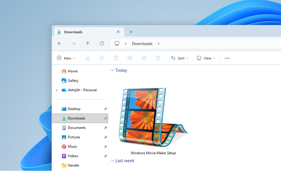The image size is (281, 171).
Task: Click the Last week group heading
Action: click(x=125, y=161)
